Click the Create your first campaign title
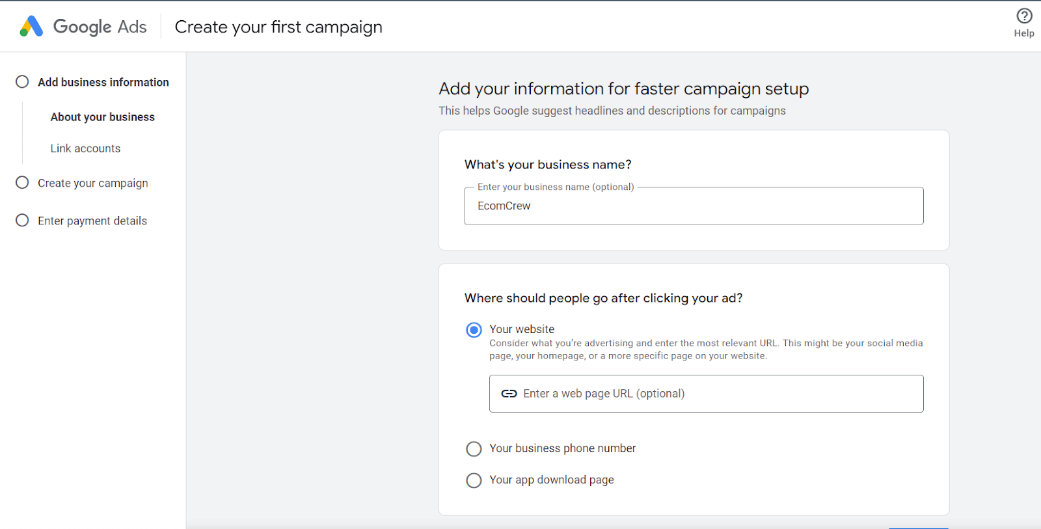 coord(278,27)
